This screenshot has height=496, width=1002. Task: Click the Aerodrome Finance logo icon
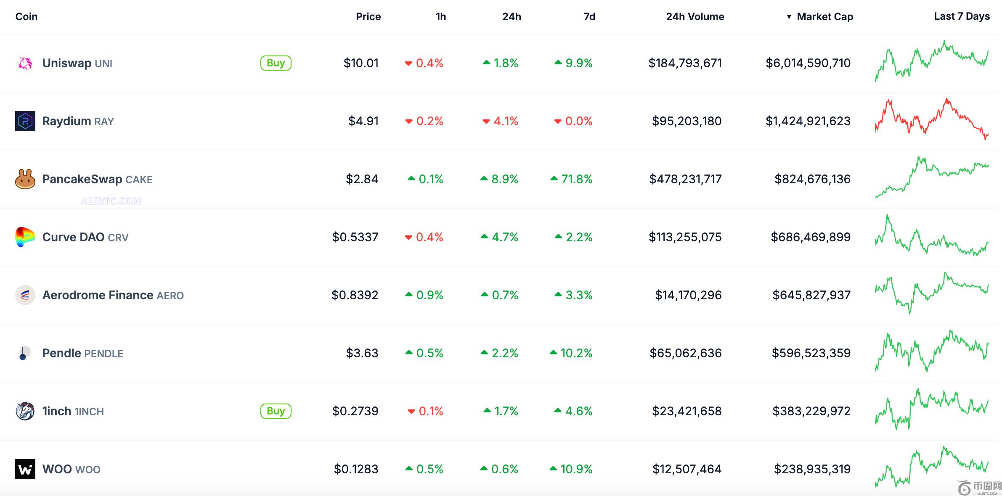pos(25,295)
